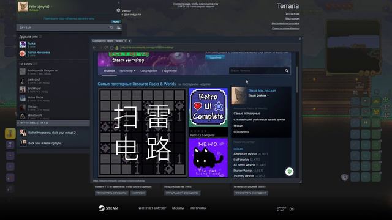The height and width of the screenshot is (220, 392).
Task: Select the Главная workshop tab
Action: [x=109, y=71]
